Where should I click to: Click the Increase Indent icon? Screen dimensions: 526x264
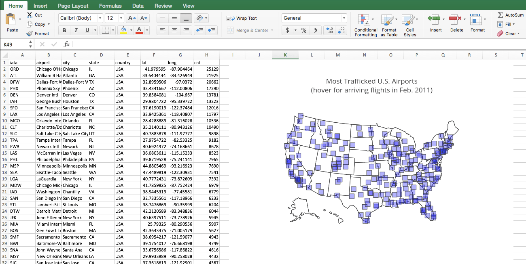point(211,30)
